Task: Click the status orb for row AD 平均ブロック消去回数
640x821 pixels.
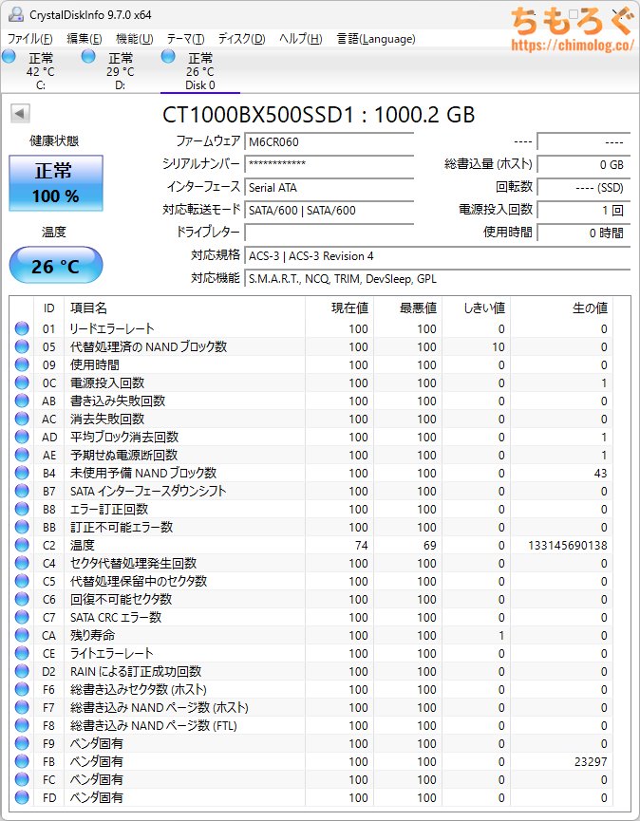Action: pos(22,437)
